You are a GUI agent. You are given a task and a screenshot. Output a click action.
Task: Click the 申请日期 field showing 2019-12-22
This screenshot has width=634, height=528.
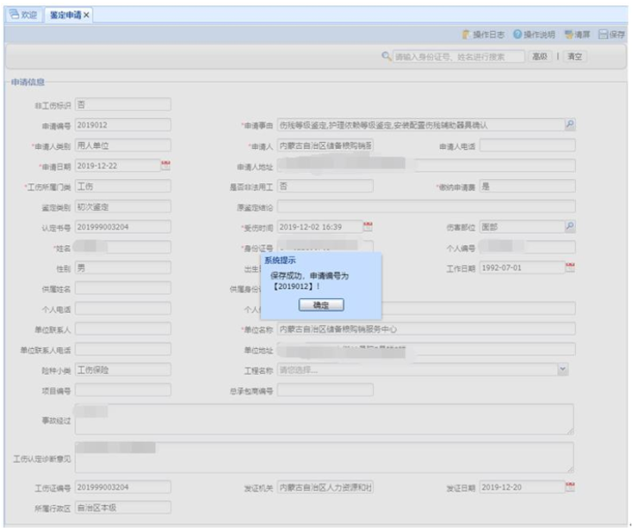117,166
